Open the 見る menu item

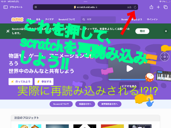(x=38, y=20)
